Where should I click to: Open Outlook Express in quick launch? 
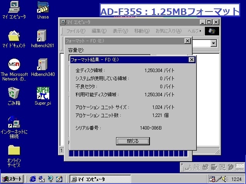click(42, 179)
